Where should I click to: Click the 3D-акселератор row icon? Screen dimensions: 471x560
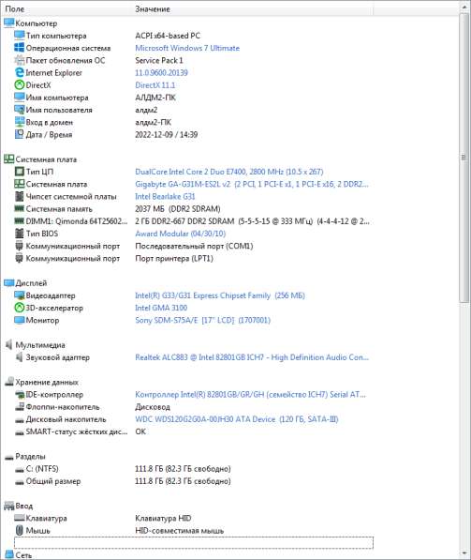(x=19, y=308)
